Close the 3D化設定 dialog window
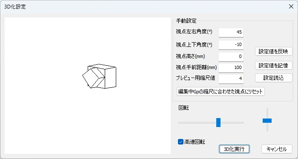The height and width of the screenshot is (159, 298). [x=291, y=6]
